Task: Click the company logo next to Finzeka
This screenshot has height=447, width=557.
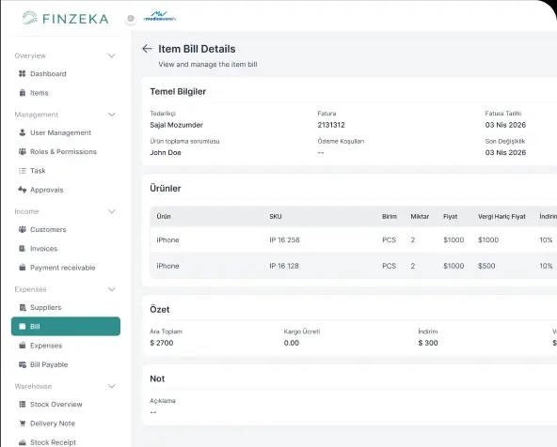Action: tap(160, 16)
